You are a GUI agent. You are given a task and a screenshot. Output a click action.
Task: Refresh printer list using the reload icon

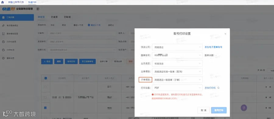218,88
